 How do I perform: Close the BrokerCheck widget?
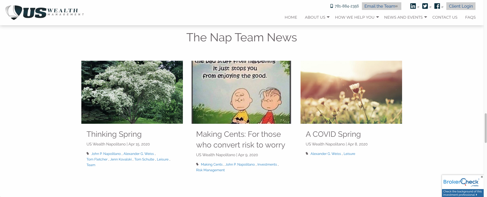coord(482,177)
